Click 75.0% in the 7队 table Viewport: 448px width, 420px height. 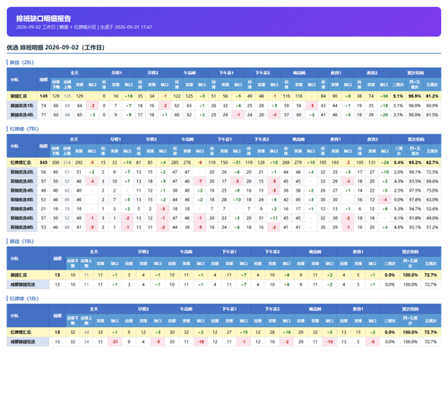coord(432,191)
